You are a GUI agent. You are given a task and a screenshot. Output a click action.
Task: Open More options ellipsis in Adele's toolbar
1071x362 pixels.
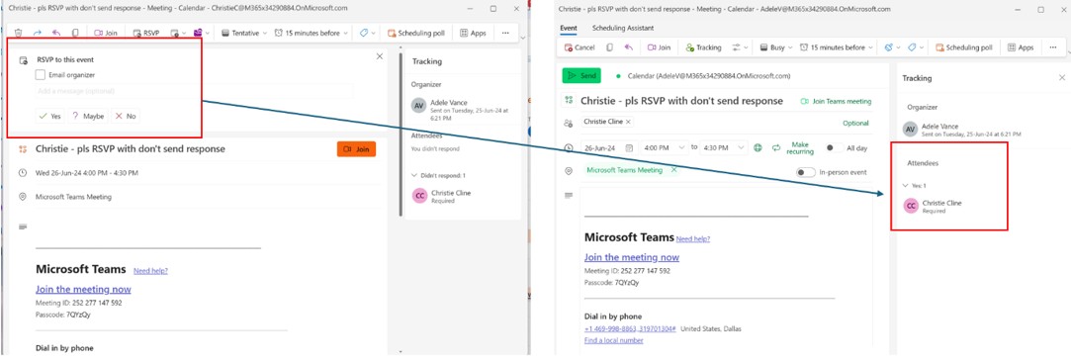tap(1052, 47)
